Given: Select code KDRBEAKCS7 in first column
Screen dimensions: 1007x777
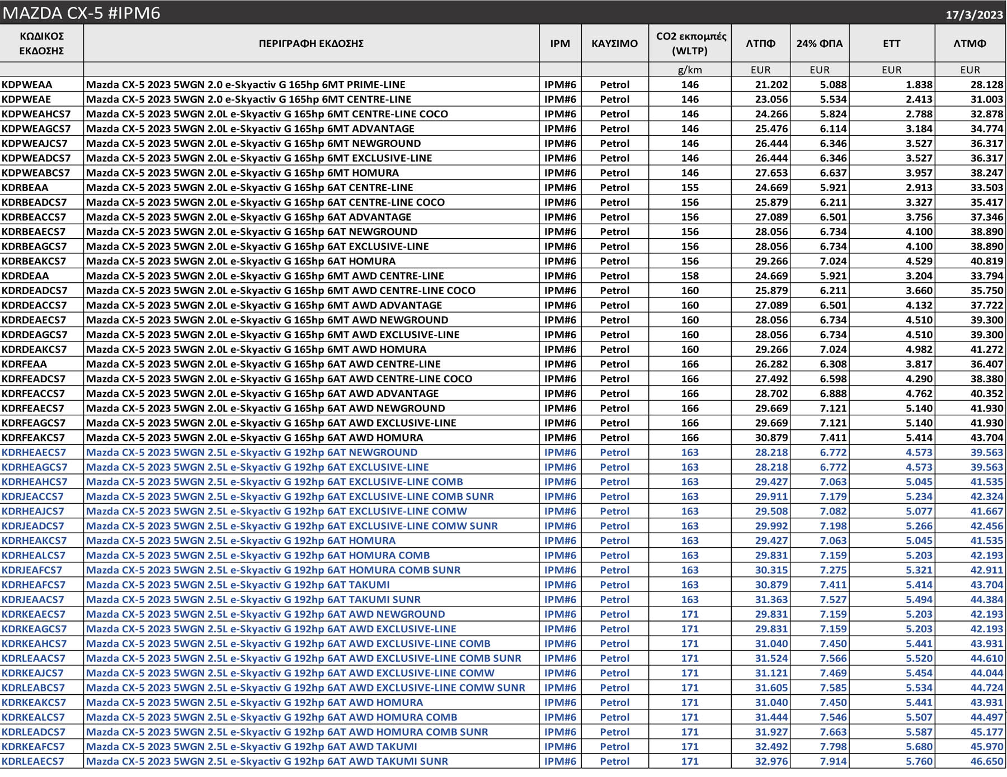Looking at the screenshot, I should [34, 261].
